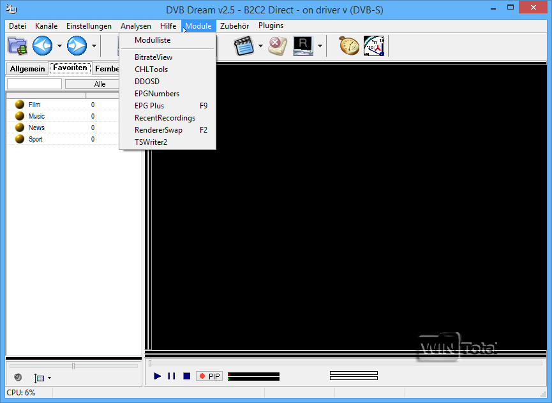Click the channel search input field
The width and height of the screenshot is (552, 403).
tap(34, 84)
